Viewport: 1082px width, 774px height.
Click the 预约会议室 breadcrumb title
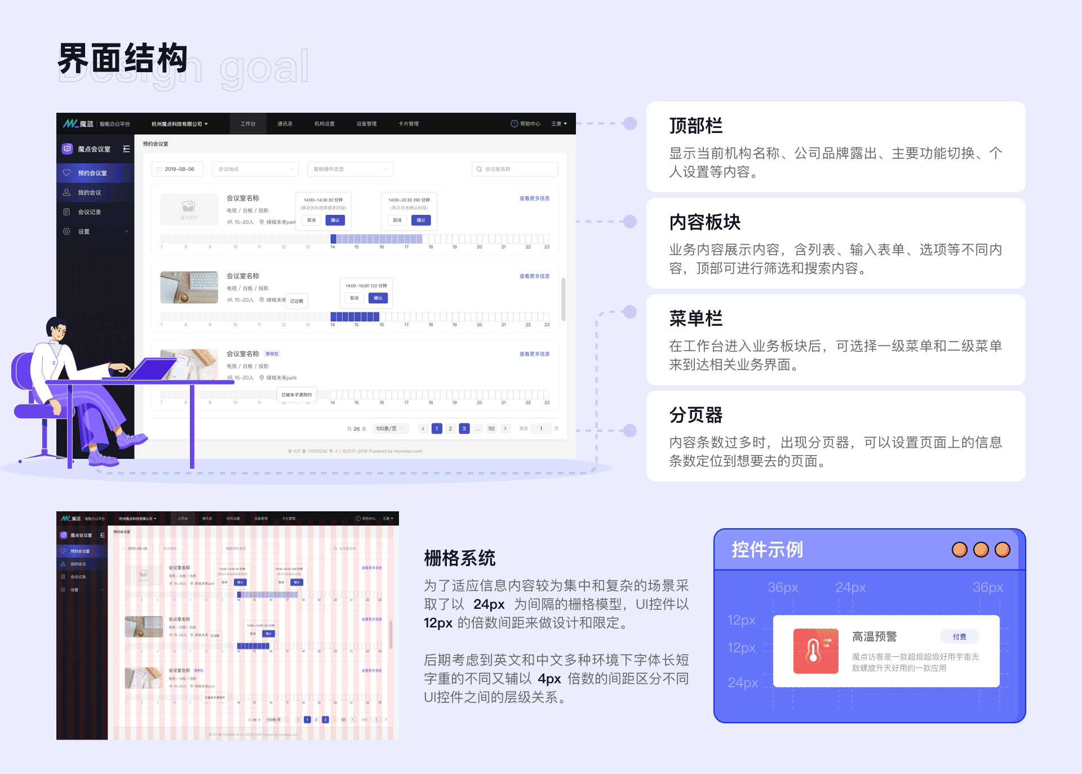point(156,144)
